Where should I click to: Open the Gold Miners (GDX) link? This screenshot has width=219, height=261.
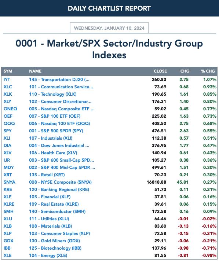coord(54,241)
